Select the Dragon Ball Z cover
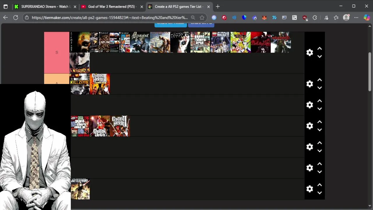The image size is (373, 210). [x=240, y=42]
